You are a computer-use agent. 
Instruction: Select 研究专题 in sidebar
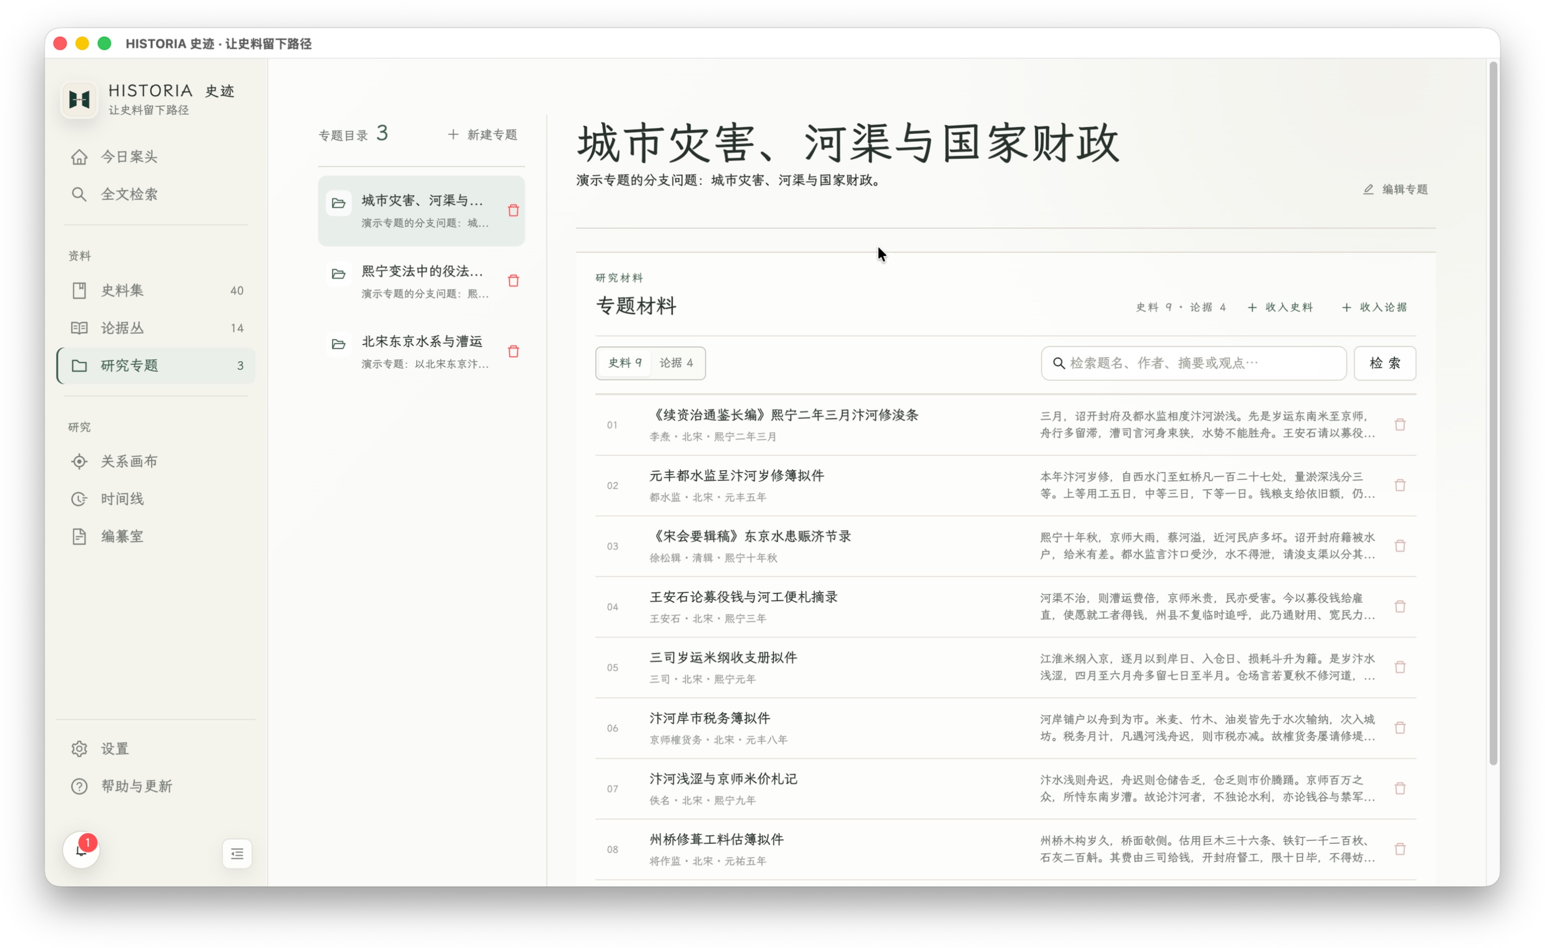click(x=155, y=366)
